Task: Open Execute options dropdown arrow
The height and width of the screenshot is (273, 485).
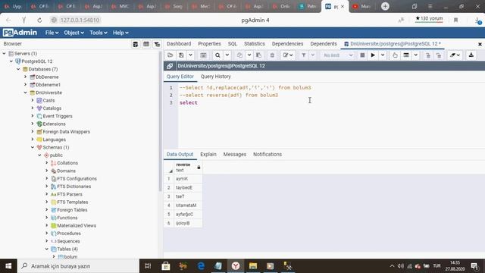Action: click(x=383, y=55)
